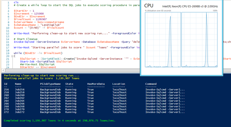Click the '$StartCtr = 1' line

click(24, 11)
